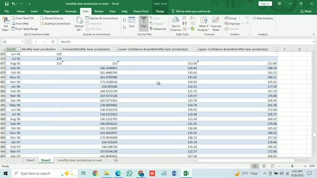The width and height of the screenshot is (317, 178).
Task: Zoom in with the plus button
Action: coord(305,166)
